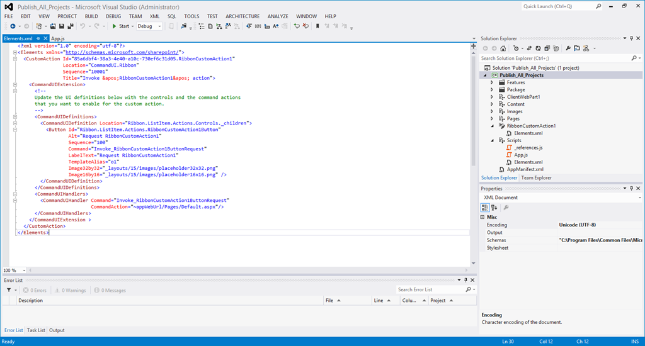This screenshot has height=346, width=645.
Task: Open the Debug configuration dropdown
Action: (149, 26)
